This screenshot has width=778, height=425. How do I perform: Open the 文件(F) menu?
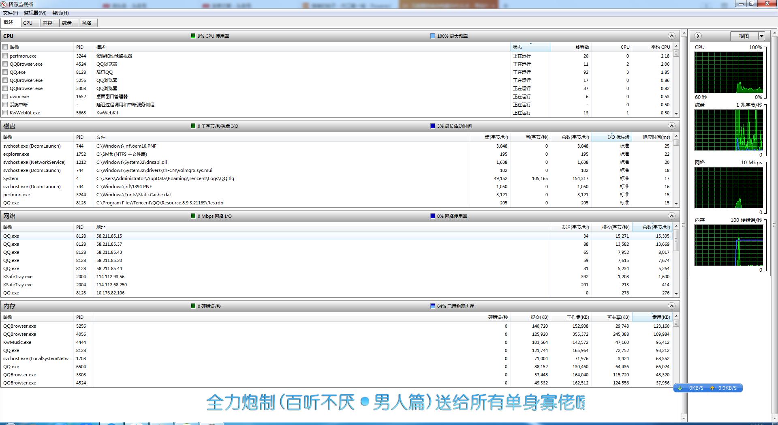tap(11, 13)
